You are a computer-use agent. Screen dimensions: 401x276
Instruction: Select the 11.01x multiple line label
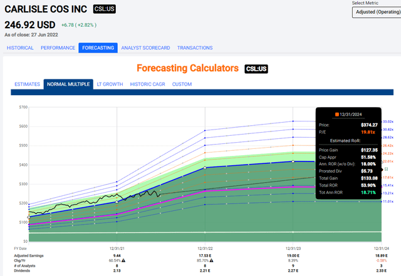(x=388, y=202)
